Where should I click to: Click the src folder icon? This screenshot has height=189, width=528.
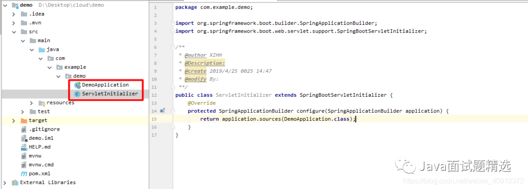pyautogui.click(x=23, y=32)
